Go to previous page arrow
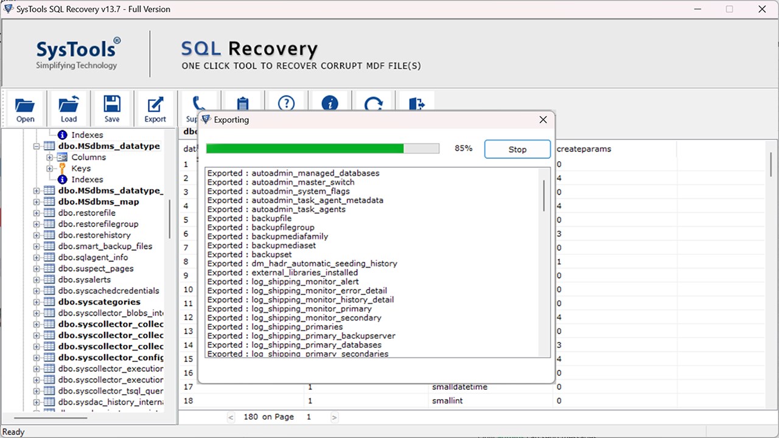This screenshot has width=779, height=438. pos(231,417)
